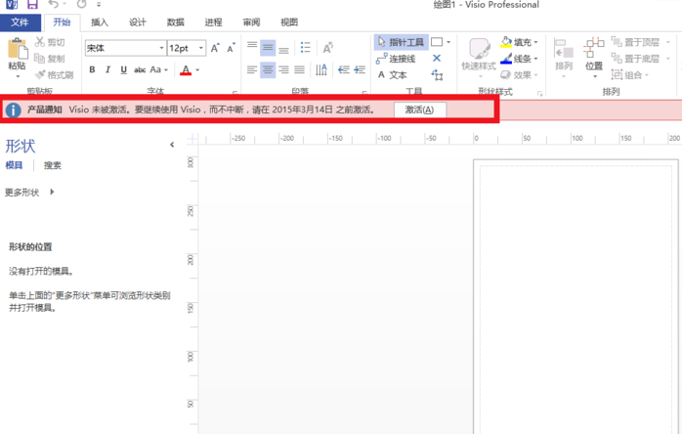Click the Activate (激活) button
This screenshot has height=434, width=682.
coord(420,109)
